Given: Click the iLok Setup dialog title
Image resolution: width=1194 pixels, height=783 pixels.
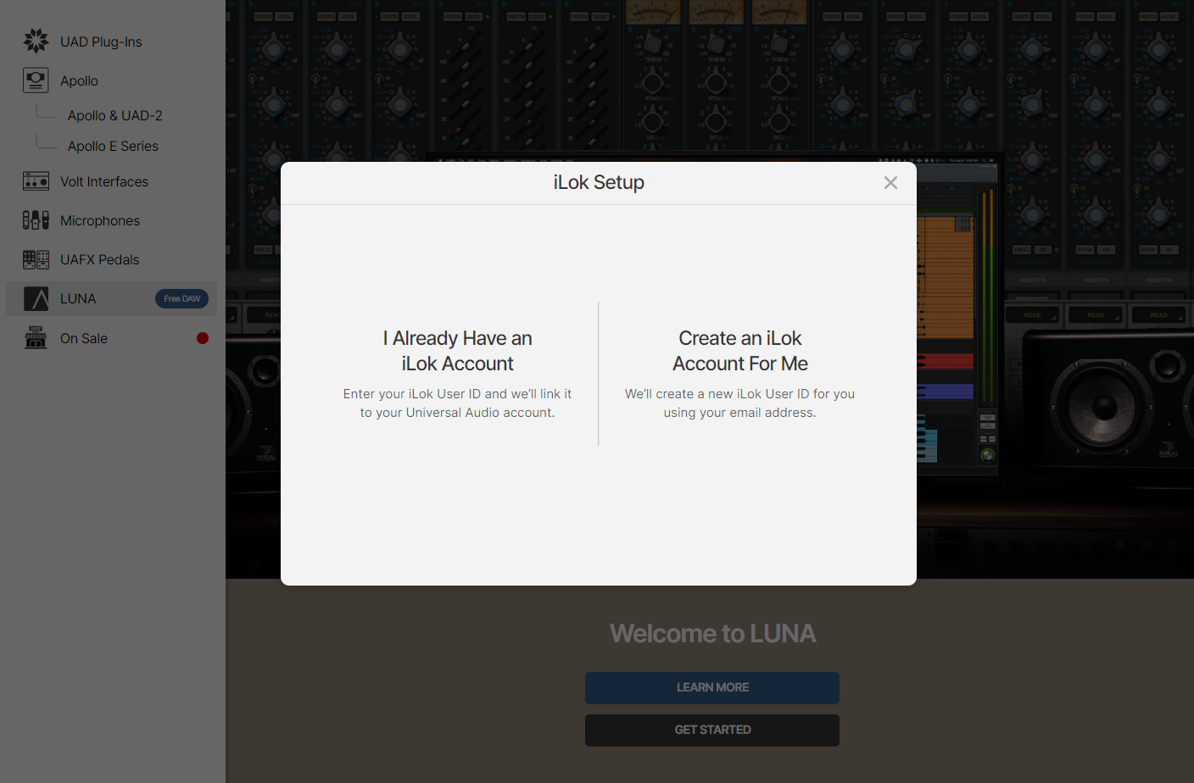Looking at the screenshot, I should [599, 182].
